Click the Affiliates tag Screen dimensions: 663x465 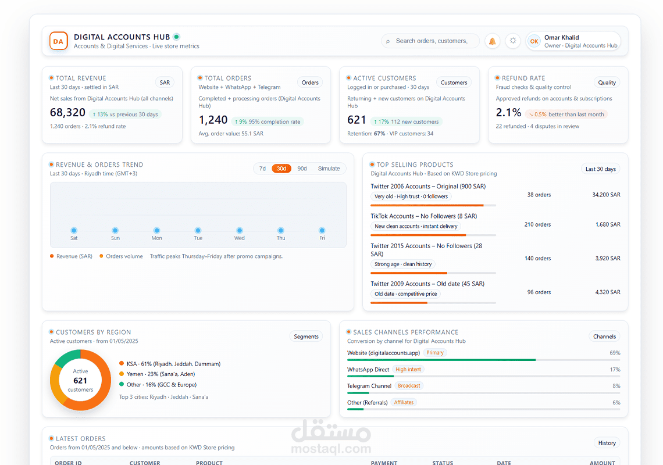(x=404, y=402)
